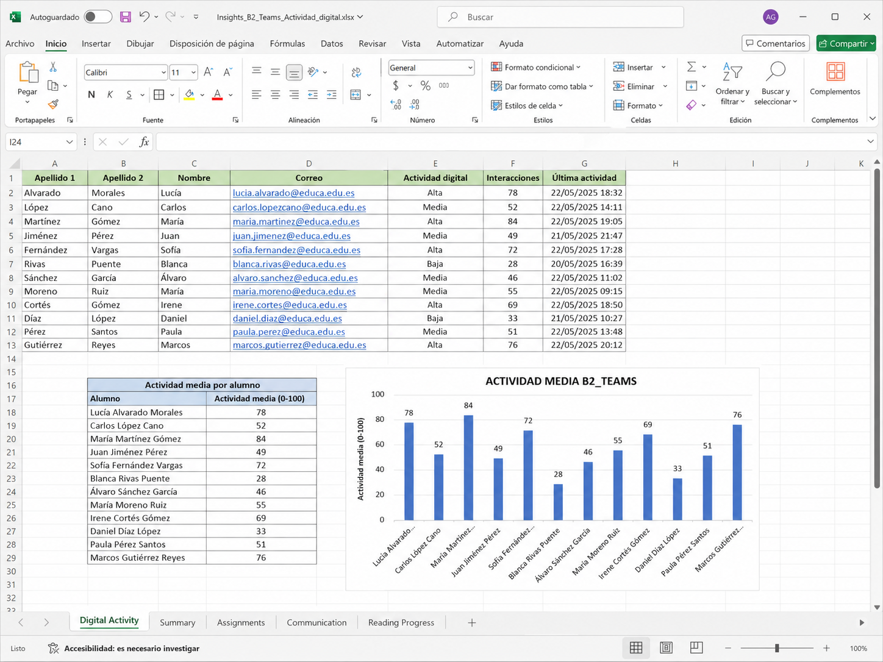
Task: Toggle align right horizontally
Action: click(x=294, y=94)
